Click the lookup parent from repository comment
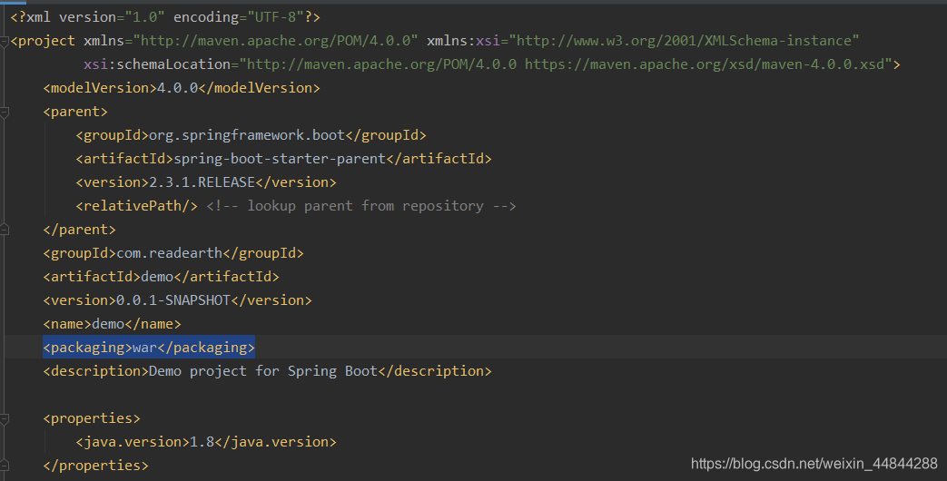The image size is (947, 481). [x=361, y=206]
